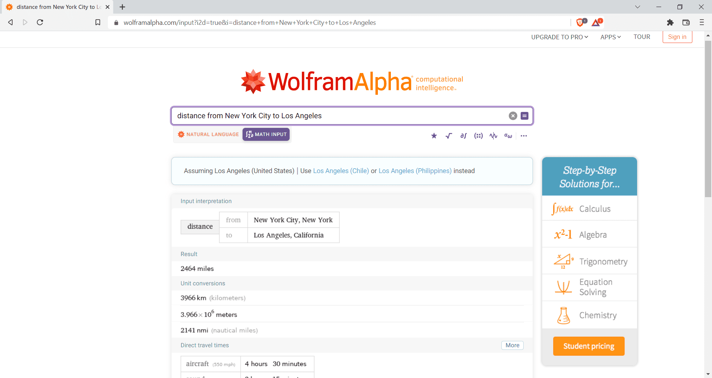The height and width of the screenshot is (378, 712).
Task: Click the Input interpretation heading
Action: 206,201
